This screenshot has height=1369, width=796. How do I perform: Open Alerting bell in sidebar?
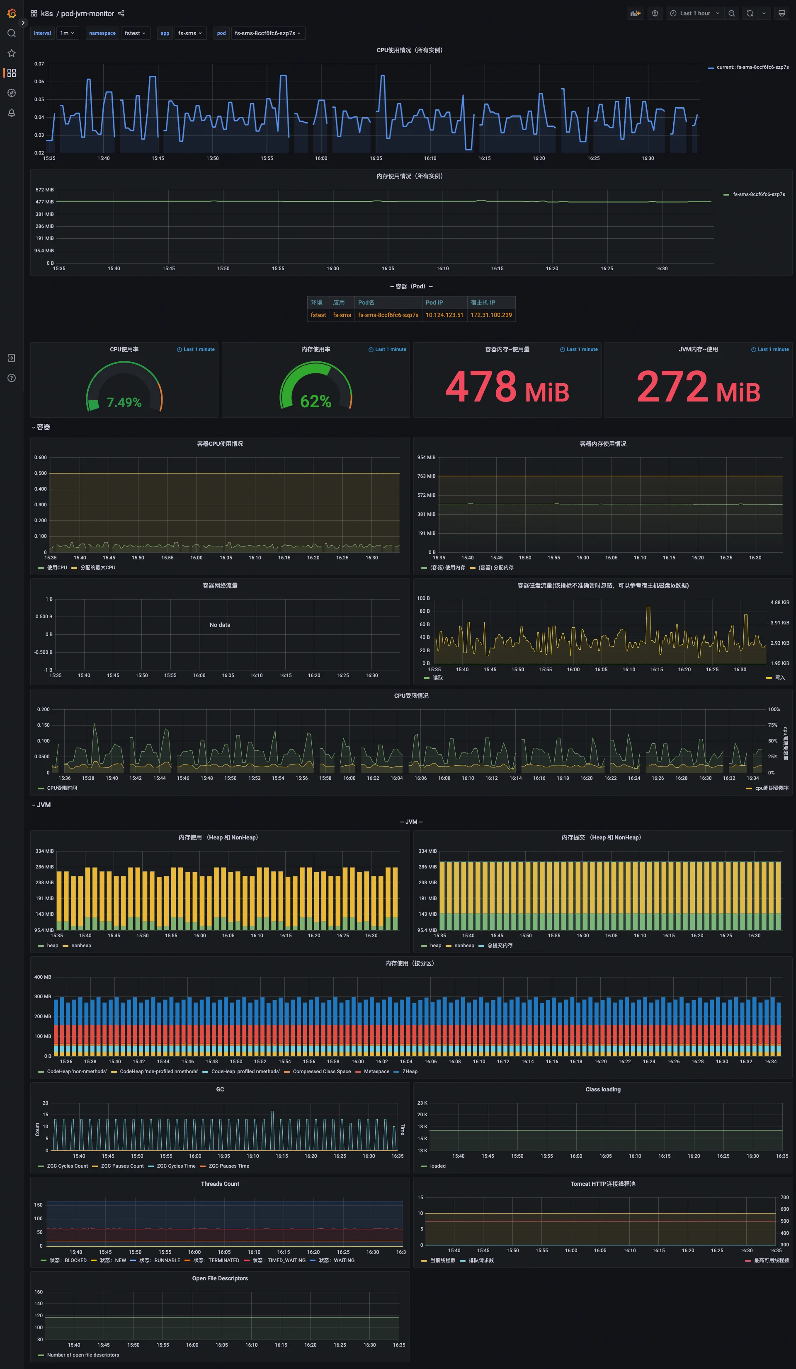(12, 113)
